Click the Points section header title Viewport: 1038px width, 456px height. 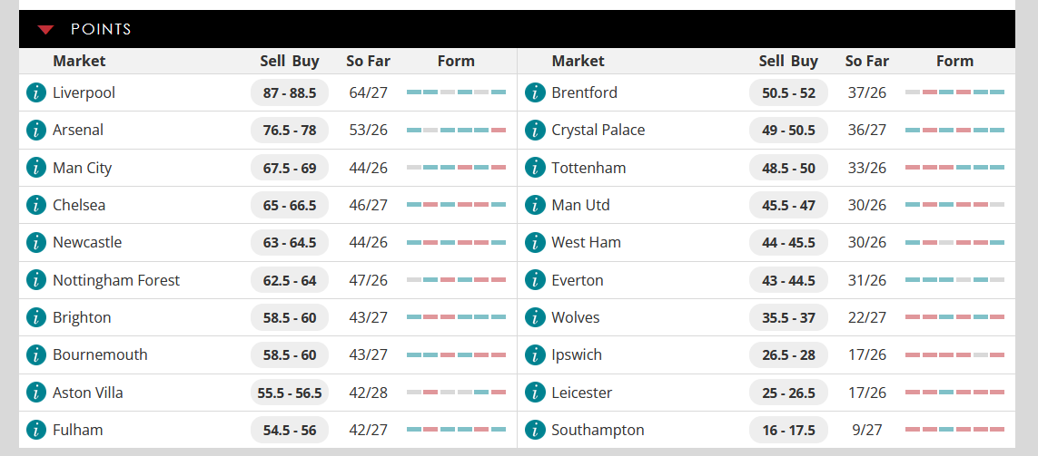tap(102, 30)
